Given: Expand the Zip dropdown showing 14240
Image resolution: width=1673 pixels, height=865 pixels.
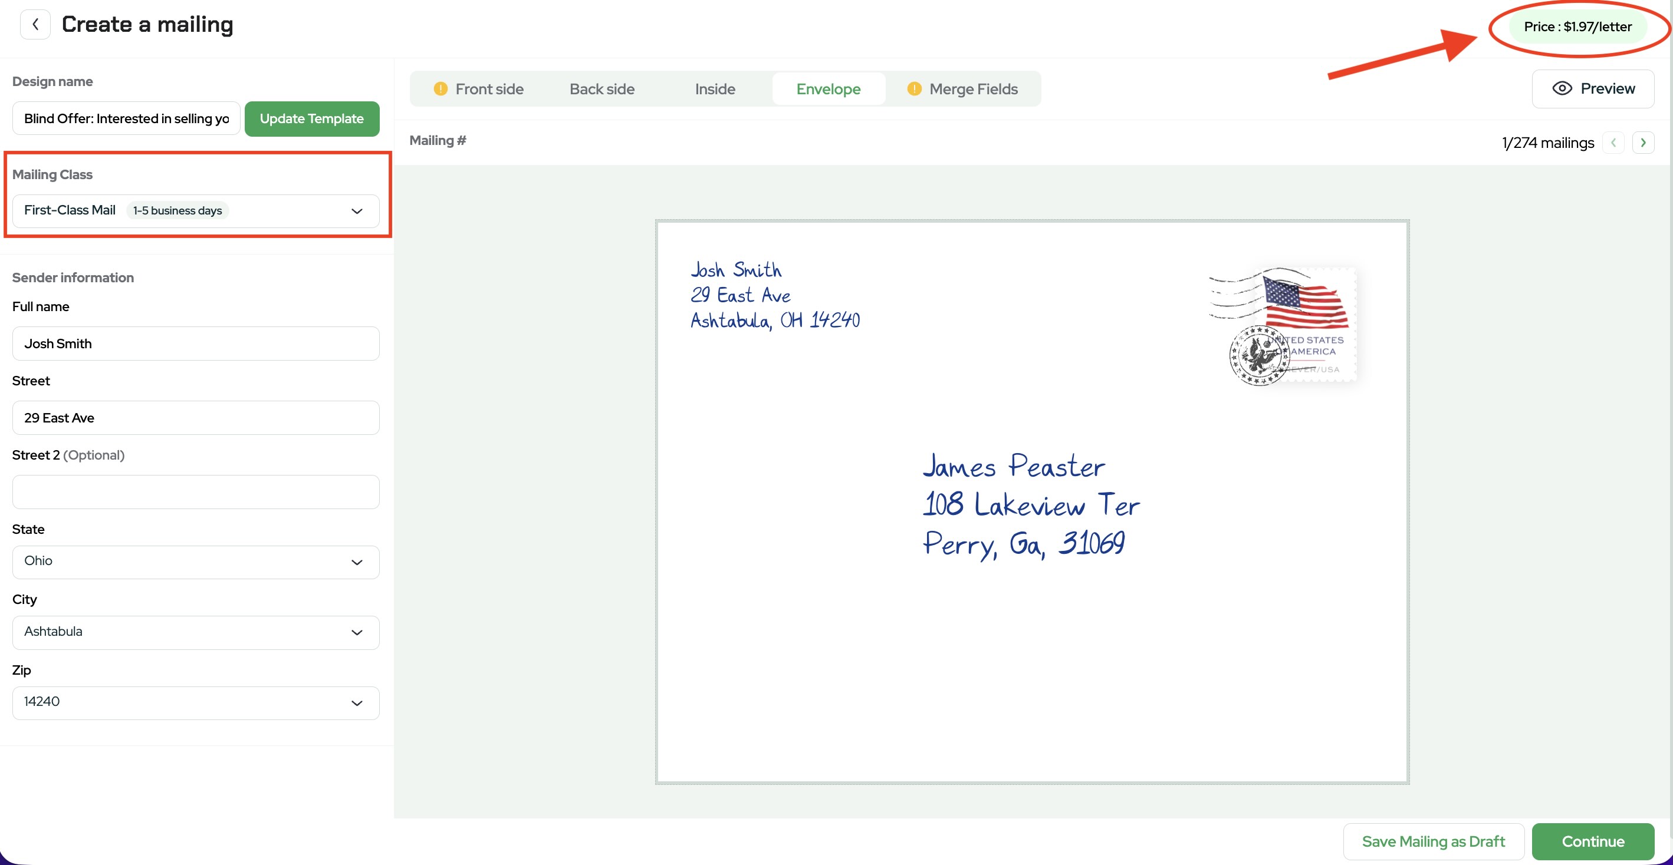Looking at the screenshot, I should point(195,702).
